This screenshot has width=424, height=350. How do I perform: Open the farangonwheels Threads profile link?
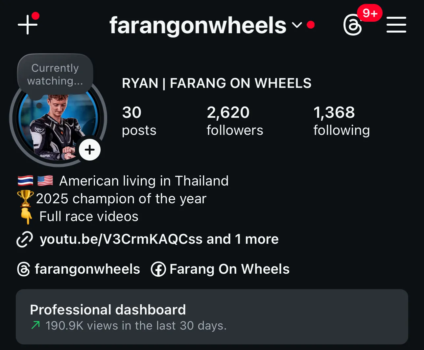79,269
